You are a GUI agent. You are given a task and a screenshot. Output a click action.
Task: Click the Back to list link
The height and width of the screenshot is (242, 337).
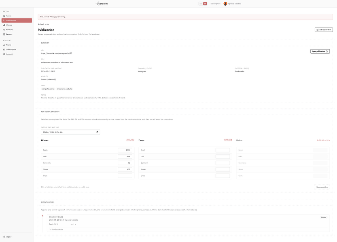43,24
